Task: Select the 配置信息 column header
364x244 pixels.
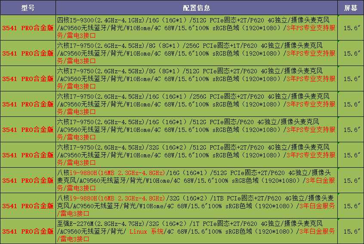Action: (197, 8)
